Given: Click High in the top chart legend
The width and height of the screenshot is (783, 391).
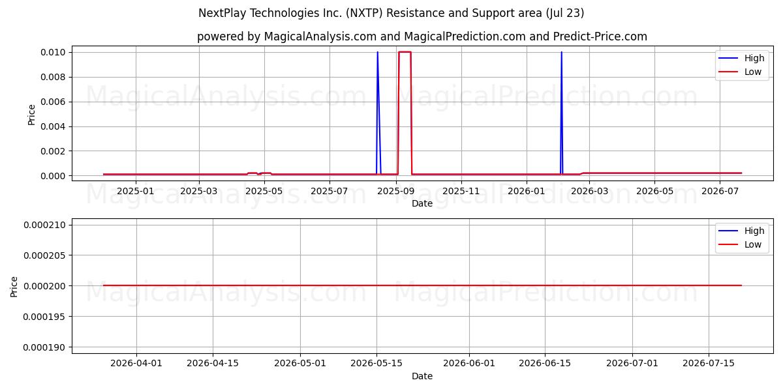Looking at the screenshot, I should [x=754, y=58].
